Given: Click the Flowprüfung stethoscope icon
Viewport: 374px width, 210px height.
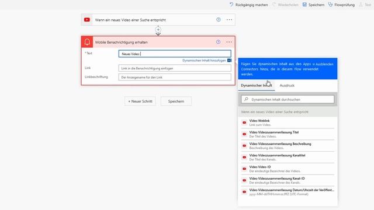Looking at the screenshot, I should [x=330, y=5].
